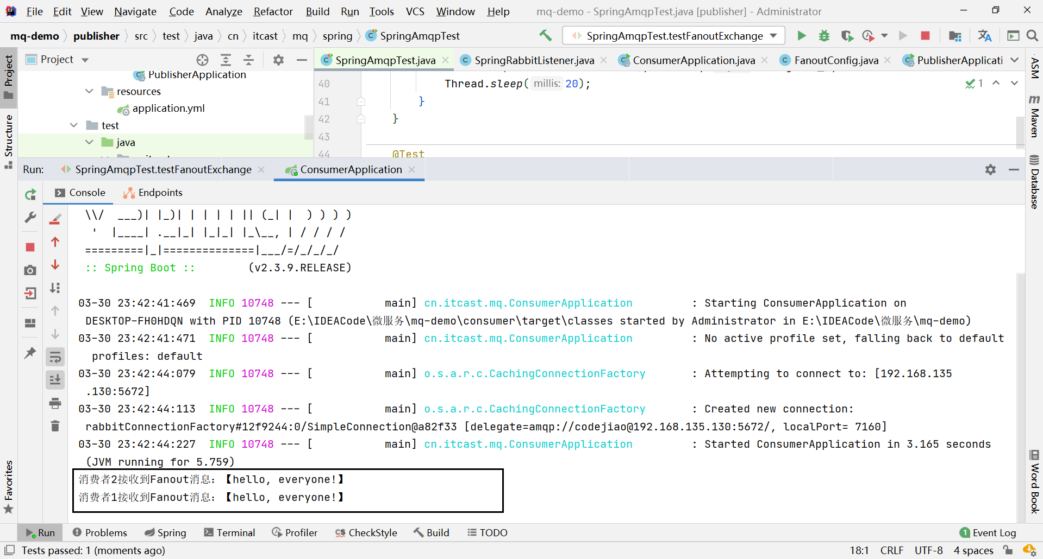This screenshot has width=1043, height=559.
Task: Open the Spring tool window
Action: [165, 533]
